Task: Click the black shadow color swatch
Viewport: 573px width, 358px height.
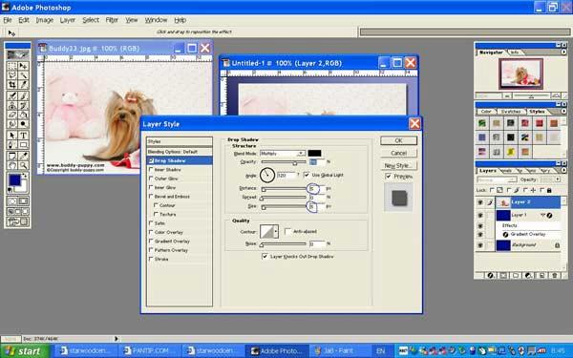Action: click(314, 153)
